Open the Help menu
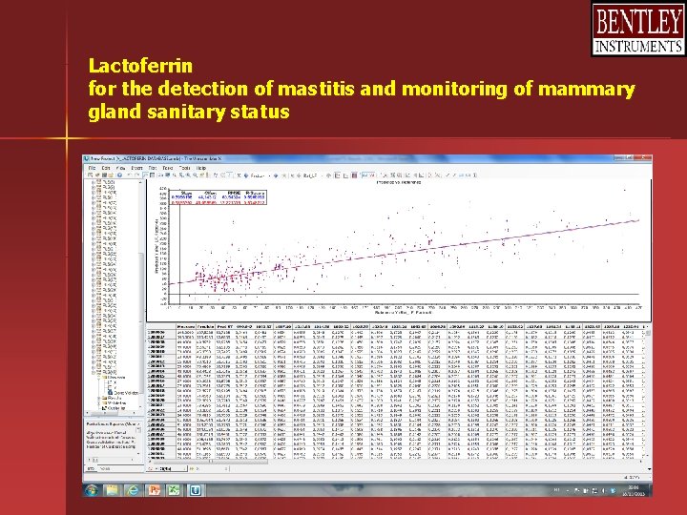 [201, 168]
